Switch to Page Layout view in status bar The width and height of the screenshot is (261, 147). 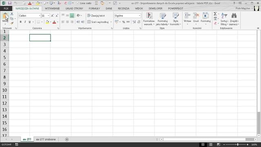211,145
